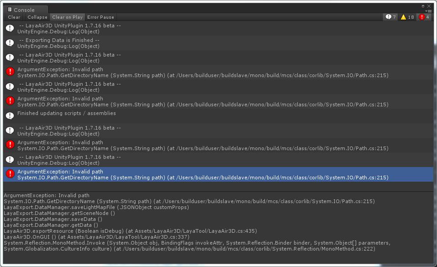Toggle the errors filter showing 4
This screenshot has height=267, width=437.
(424, 17)
